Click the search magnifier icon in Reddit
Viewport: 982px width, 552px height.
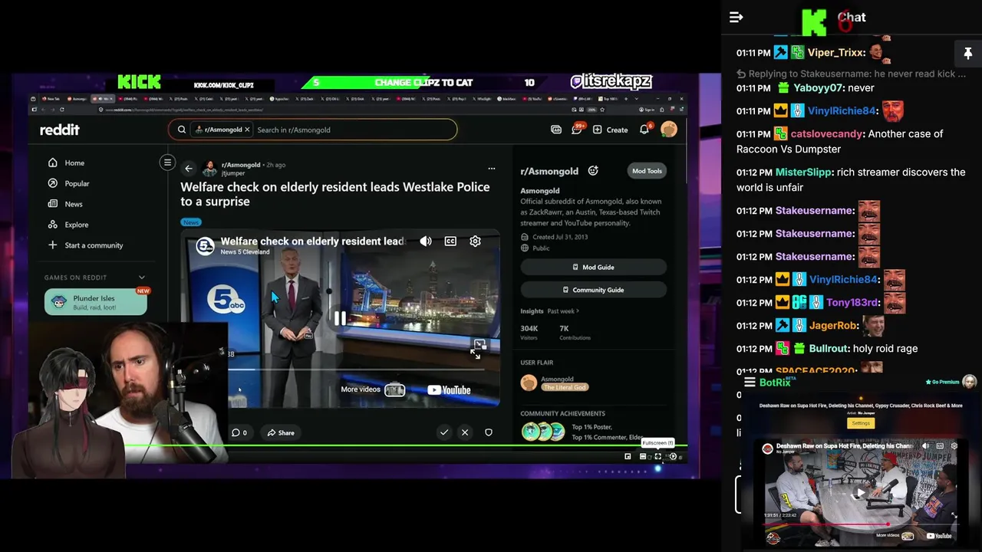(x=182, y=130)
